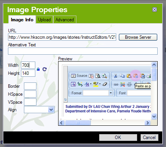Click the Browse Server button
The image size is (166, 147).
(x=138, y=37)
